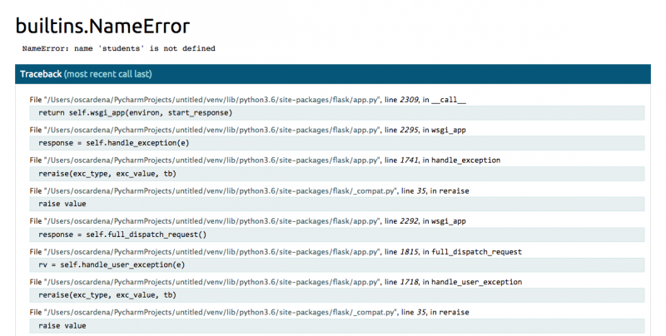Expand frame at app.py line 2295 wsgi_app
Screen dimensions: 666x336
[247, 131]
